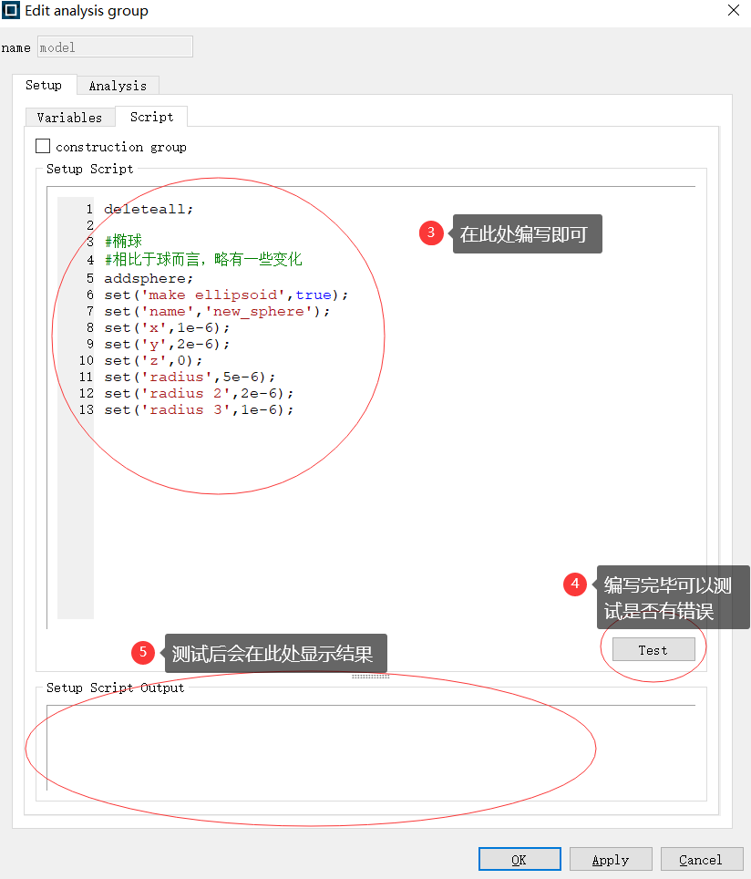
Task: Close the Edit analysis group dialog
Action: point(733,11)
